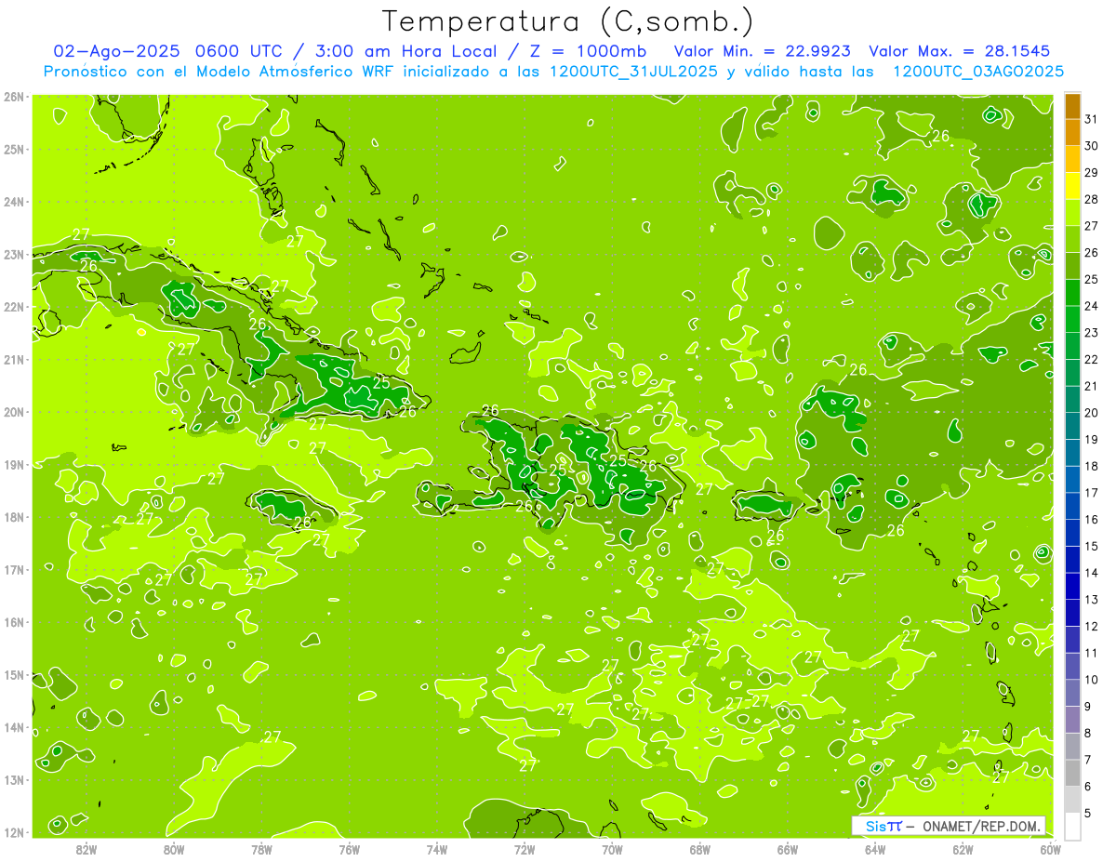Click the "ONAMET/REP.DOM." credit label
The image size is (1116, 862).
983,826
